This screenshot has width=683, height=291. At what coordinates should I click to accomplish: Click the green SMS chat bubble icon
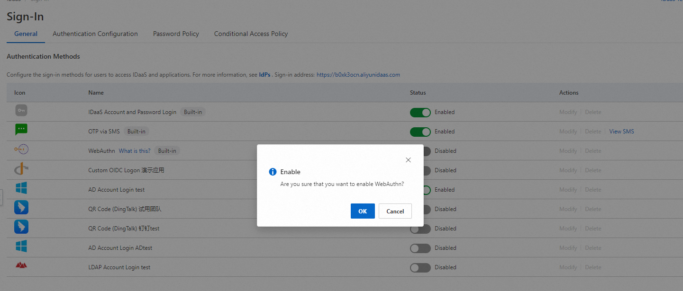21,130
